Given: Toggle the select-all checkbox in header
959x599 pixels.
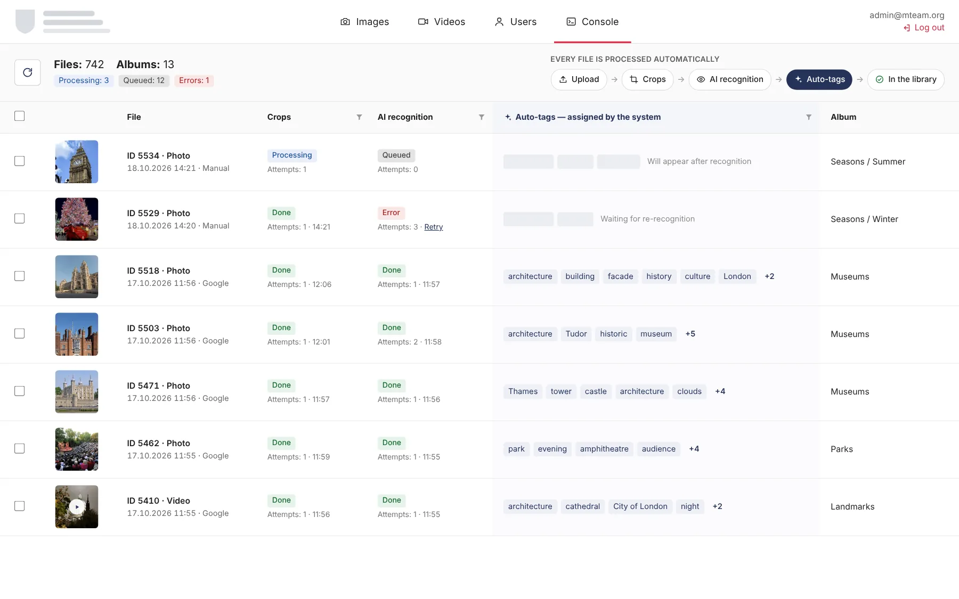Looking at the screenshot, I should 20,116.
